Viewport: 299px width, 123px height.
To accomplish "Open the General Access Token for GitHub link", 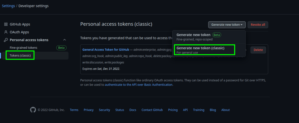I will 106,50.
